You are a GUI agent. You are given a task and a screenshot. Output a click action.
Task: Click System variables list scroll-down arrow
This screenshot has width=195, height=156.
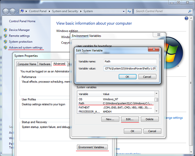click(x=156, y=111)
